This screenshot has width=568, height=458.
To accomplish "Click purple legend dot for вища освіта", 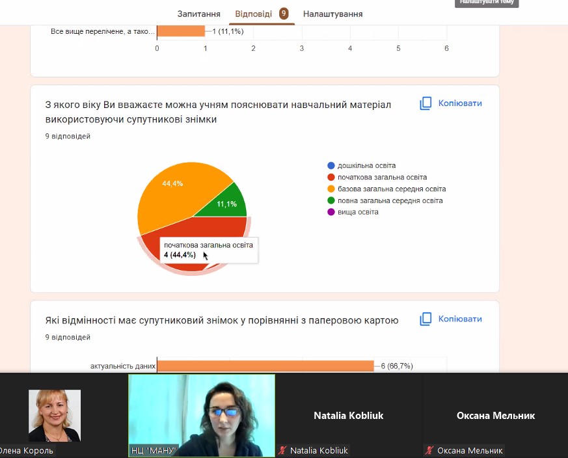I will tap(331, 212).
